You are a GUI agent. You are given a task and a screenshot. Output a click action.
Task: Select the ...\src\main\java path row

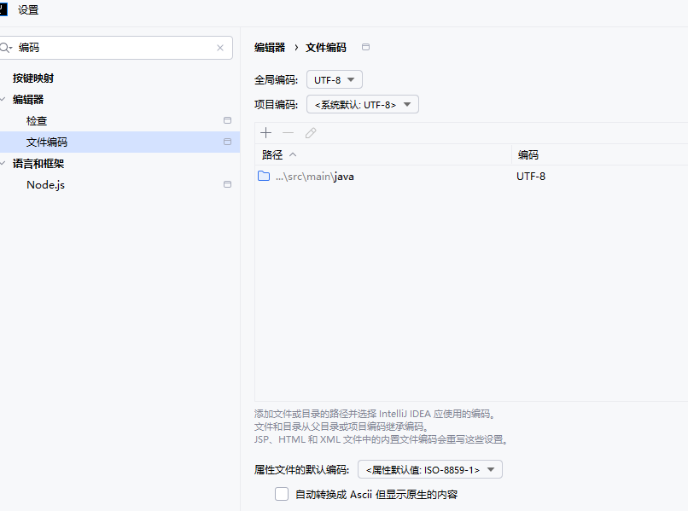tap(471, 177)
